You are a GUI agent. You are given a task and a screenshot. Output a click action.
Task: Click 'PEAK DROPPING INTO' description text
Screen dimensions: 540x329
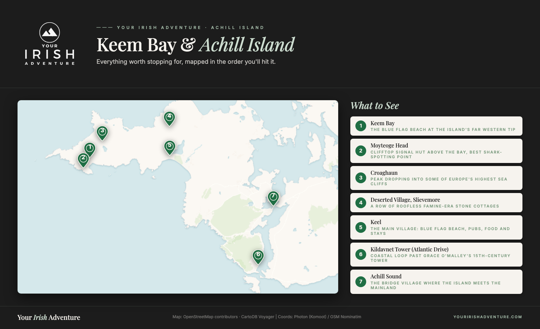439,182
